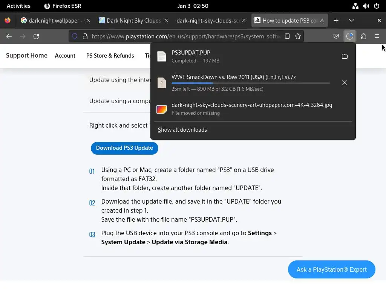The height and width of the screenshot is (289, 386).
Task: Toggle Reader View icon in address bar
Action: pos(287,36)
